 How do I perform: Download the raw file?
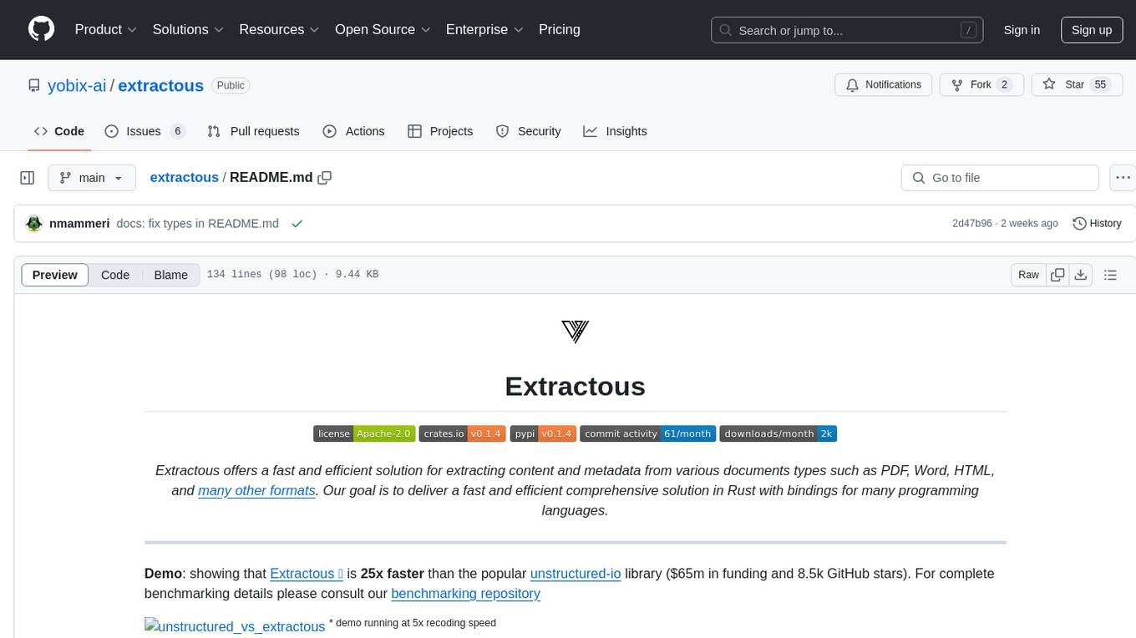(x=1081, y=275)
